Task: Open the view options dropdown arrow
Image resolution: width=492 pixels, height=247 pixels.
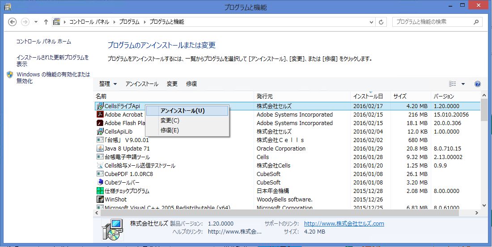Action: 463,84
